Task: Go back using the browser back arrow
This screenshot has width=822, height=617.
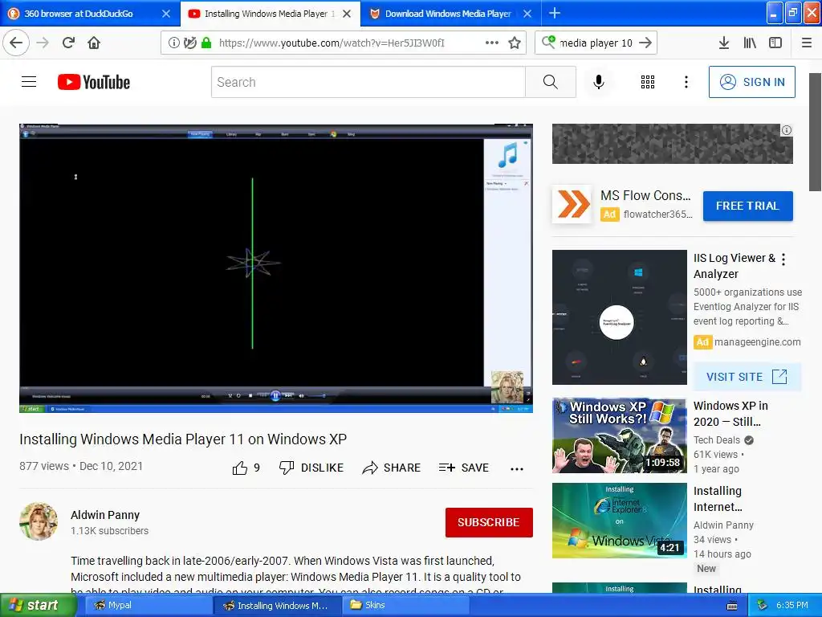Action: [x=16, y=43]
